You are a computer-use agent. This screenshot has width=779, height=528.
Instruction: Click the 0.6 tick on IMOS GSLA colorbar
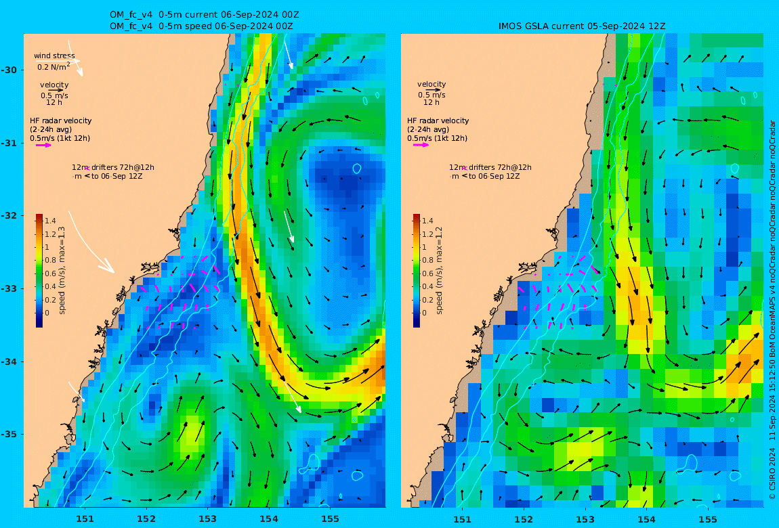(x=427, y=273)
